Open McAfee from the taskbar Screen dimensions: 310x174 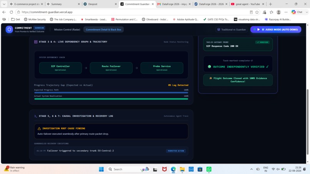[x=164, y=169]
